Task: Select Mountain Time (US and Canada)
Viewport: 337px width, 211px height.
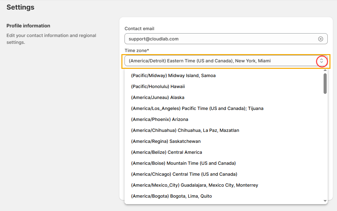Action: coord(183,163)
